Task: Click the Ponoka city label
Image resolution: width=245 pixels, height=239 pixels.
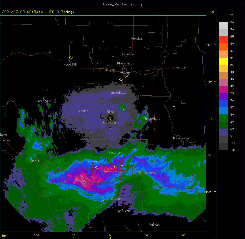Action: pyautogui.click(x=136, y=39)
